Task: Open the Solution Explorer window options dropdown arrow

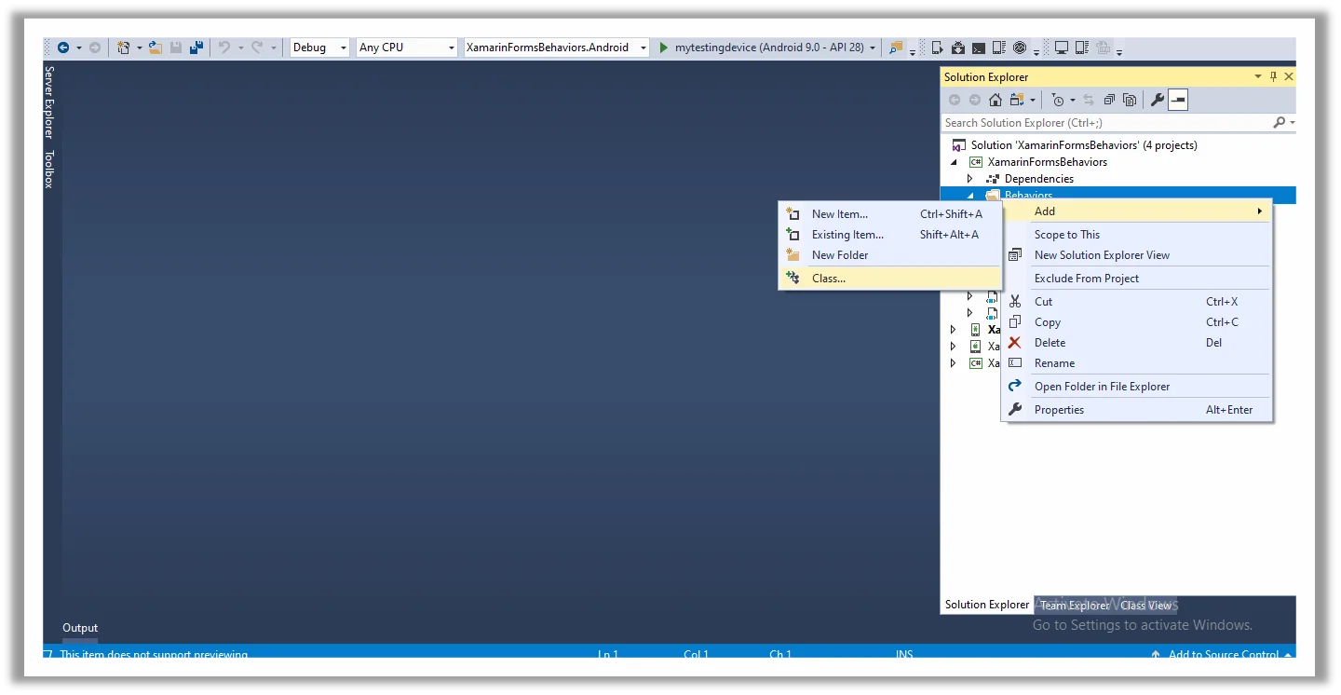Action: tap(1258, 76)
